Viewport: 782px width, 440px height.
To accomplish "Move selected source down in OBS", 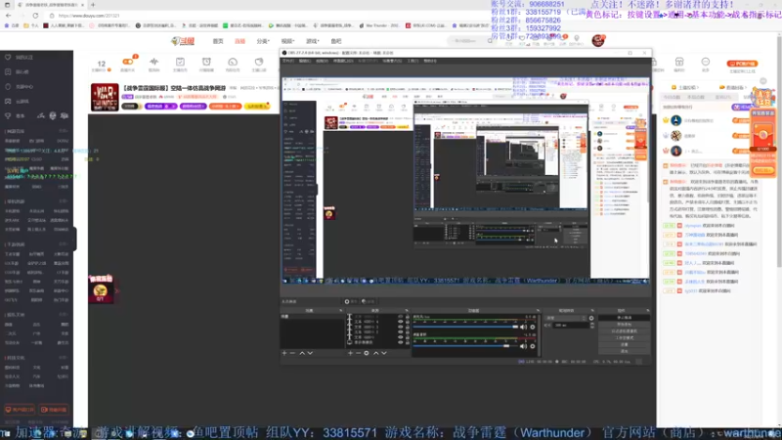I will pyautogui.click(x=384, y=353).
